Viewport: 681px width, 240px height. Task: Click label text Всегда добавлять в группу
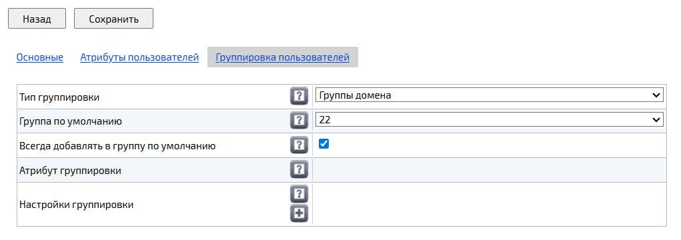[117, 146]
